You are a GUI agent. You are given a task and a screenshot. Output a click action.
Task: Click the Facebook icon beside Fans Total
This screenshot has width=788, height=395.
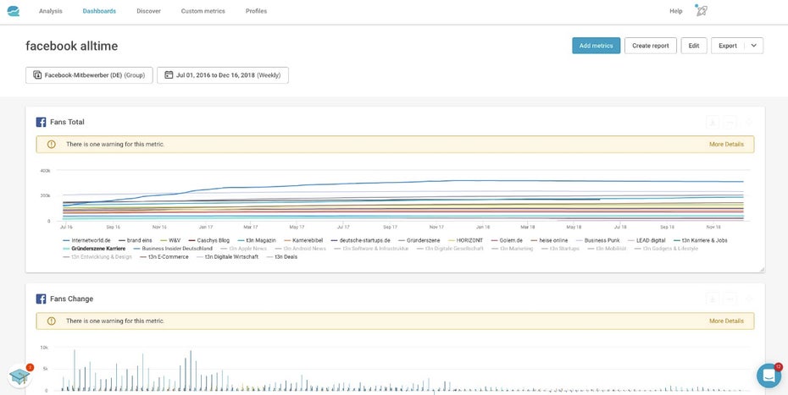42,122
